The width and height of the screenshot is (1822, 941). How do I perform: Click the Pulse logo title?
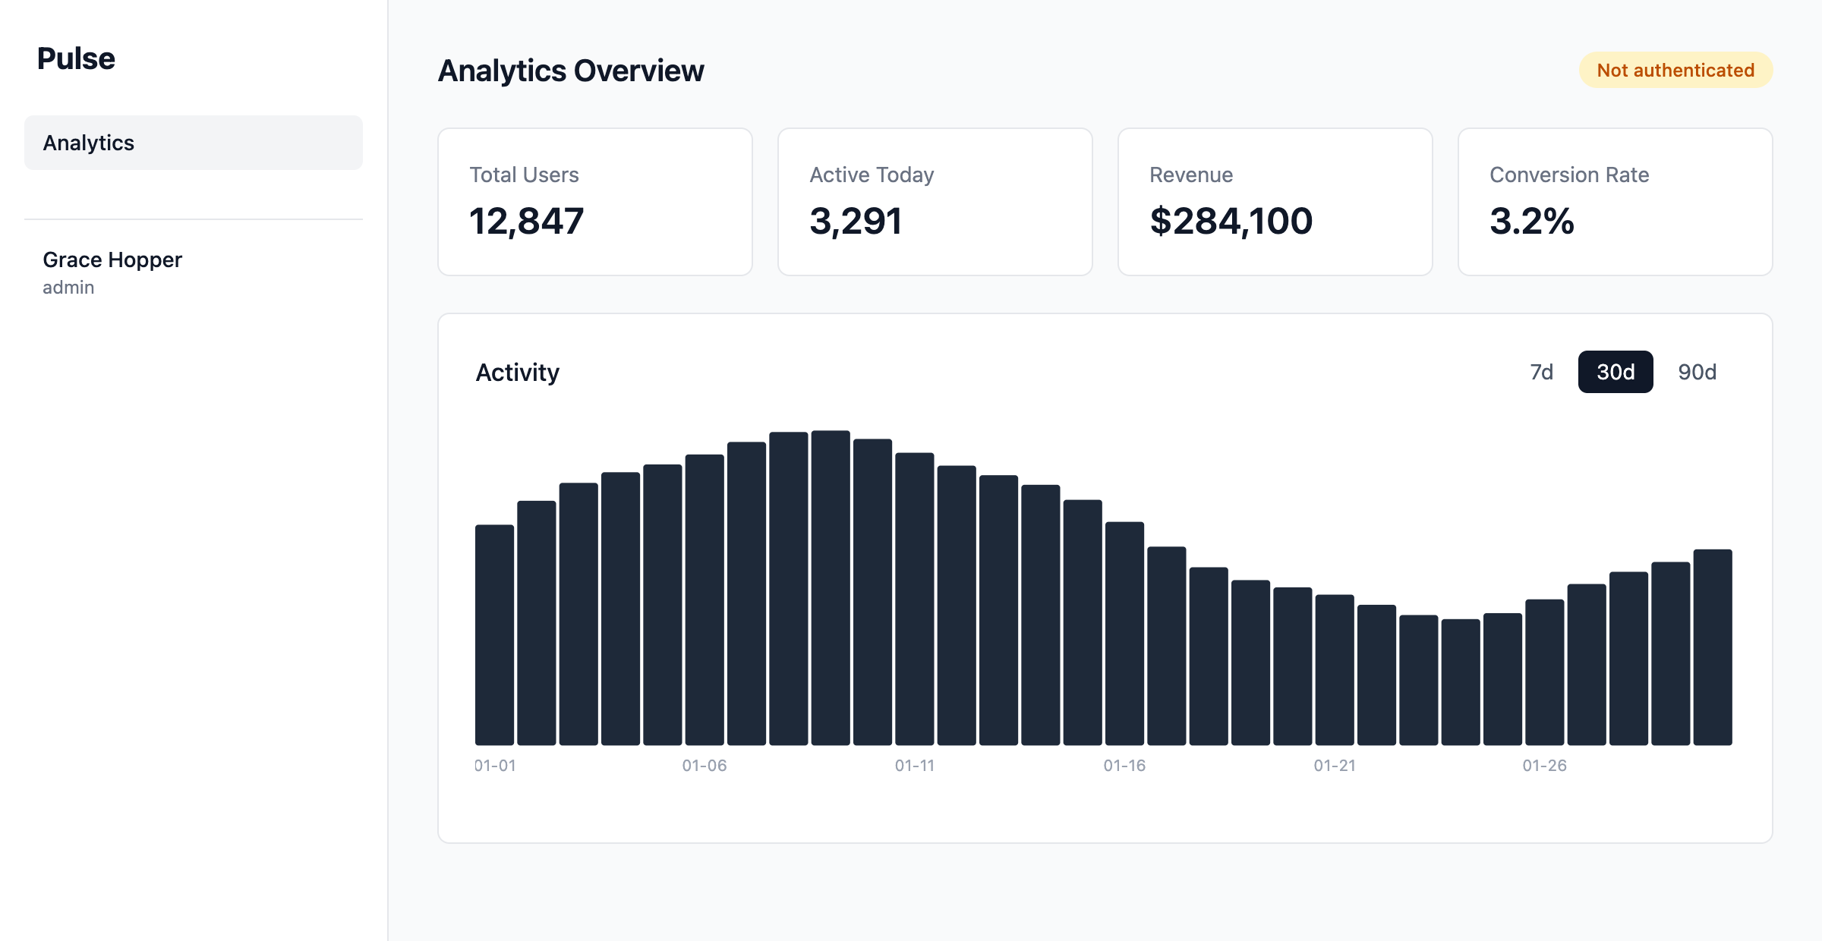click(x=76, y=58)
